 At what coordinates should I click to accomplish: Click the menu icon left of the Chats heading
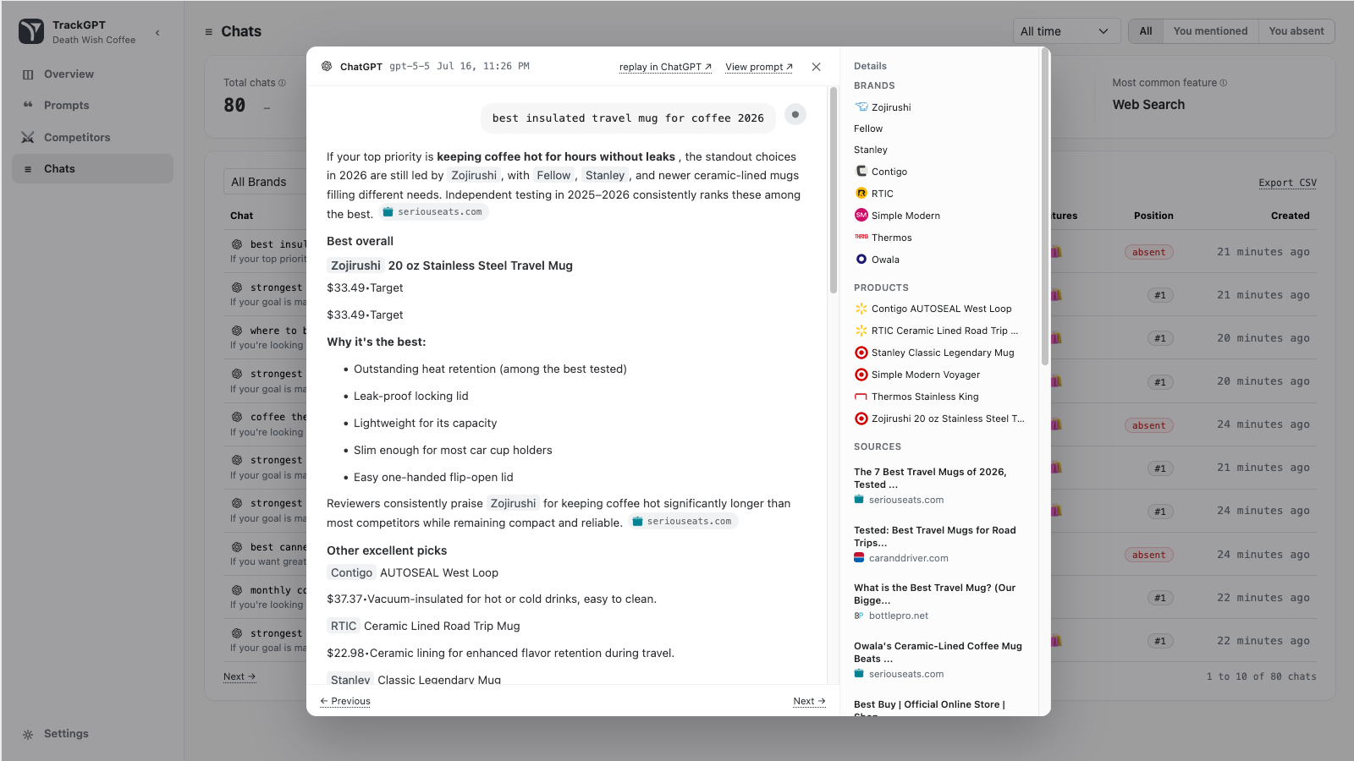[x=209, y=32]
